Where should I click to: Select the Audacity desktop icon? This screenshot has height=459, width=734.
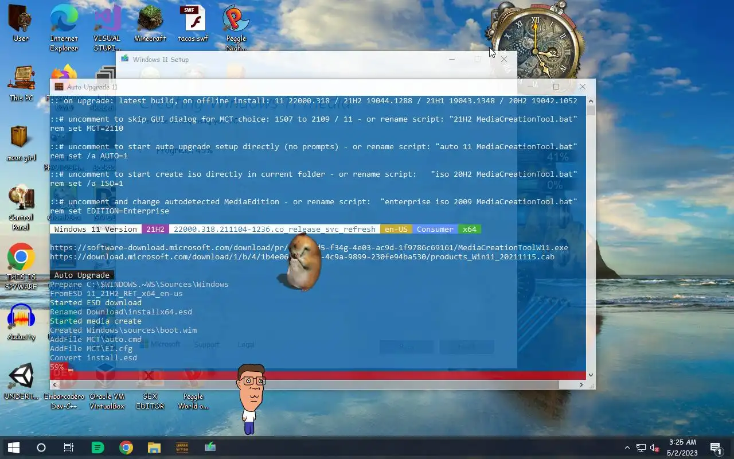[x=21, y=322]
